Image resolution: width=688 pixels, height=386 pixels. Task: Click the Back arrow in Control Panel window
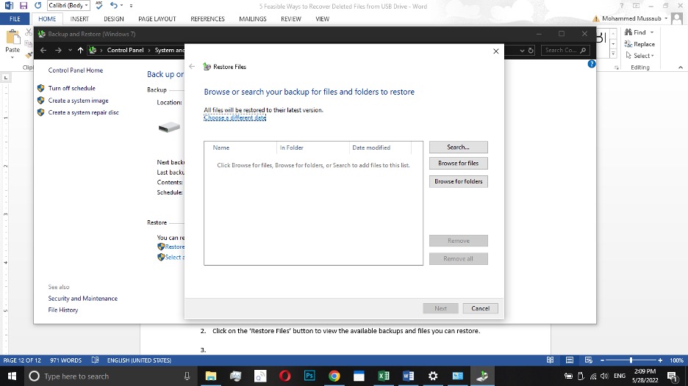pos(43,51)
